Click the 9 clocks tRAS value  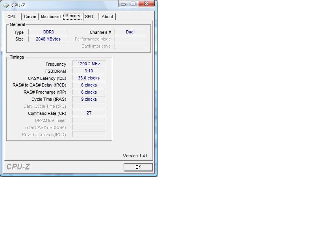(89, 99)
